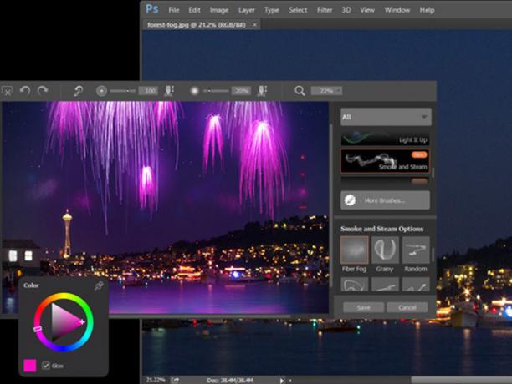Image resolution: width=512 pixels, height=384 pixels.
Task: Open the Layer menu
Action: (247, 10)
